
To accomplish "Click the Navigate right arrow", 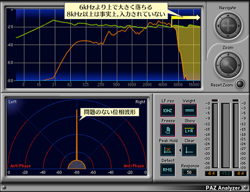I will click(239, 26).
